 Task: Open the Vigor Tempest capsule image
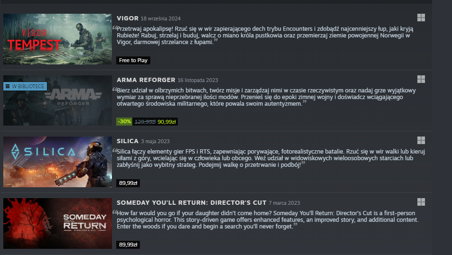tap(57, 39)
